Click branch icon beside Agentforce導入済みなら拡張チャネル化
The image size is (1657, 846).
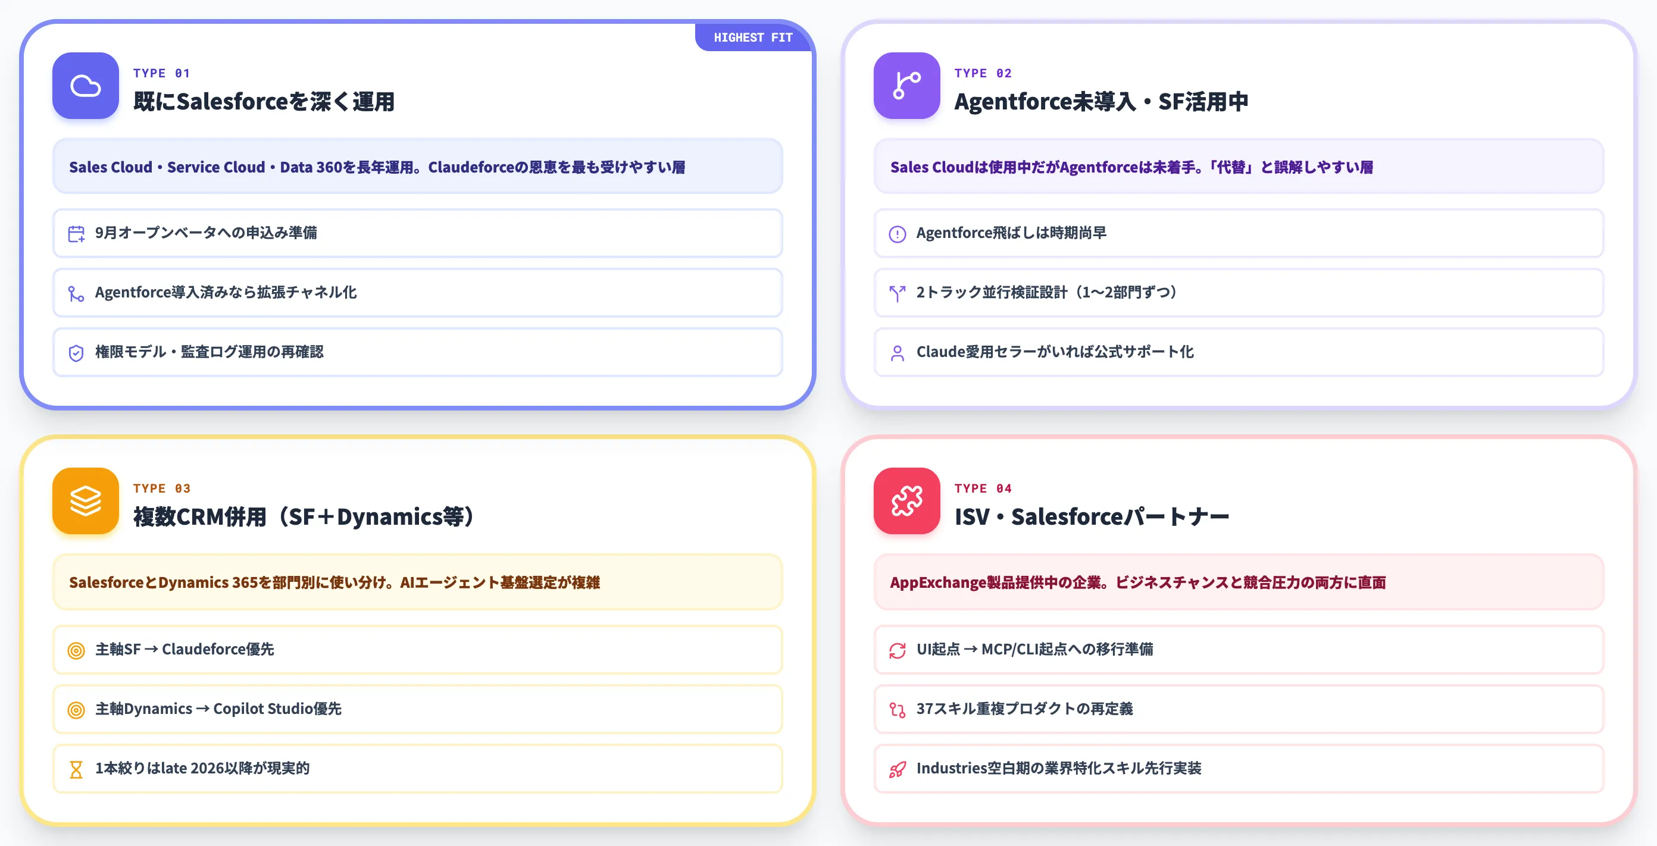point(77,293)
